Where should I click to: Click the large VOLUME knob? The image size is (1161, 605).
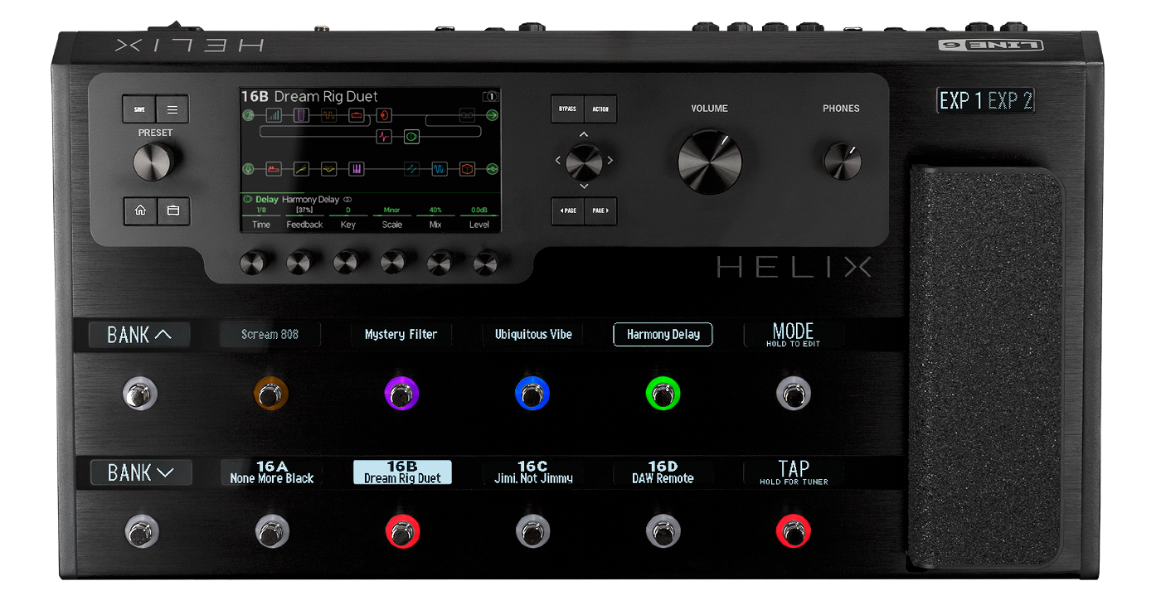tap(709, 162)
